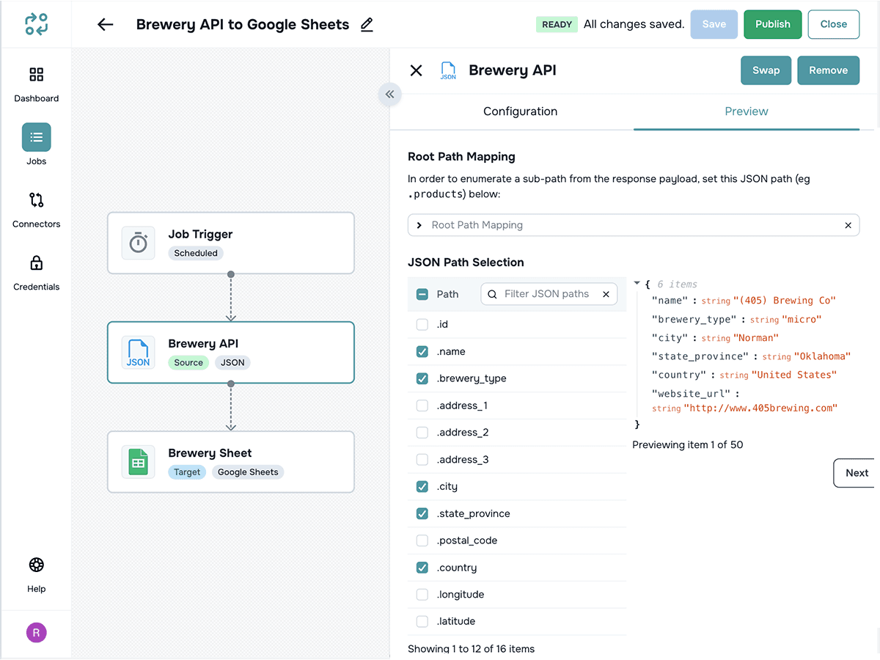The height and width of the screenshot is (660, 880).
Task: Remove the Brewery API step
Action: (x=828, y=70)
